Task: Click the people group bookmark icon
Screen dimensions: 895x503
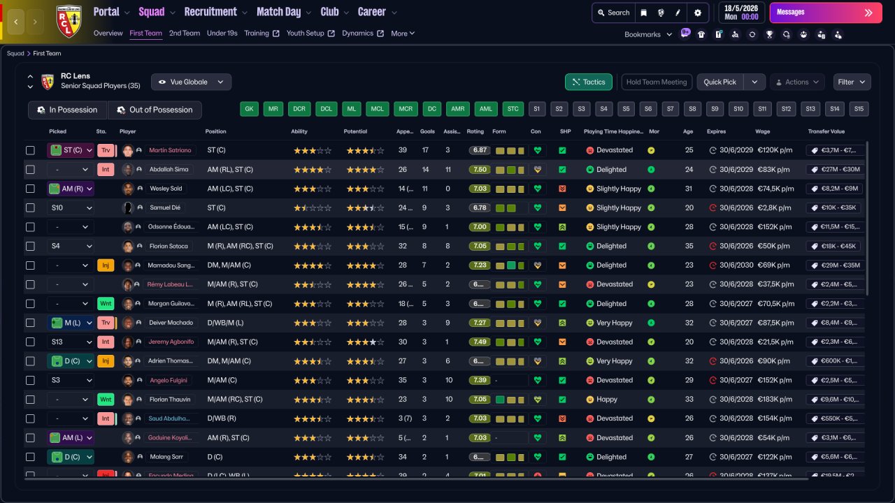Action: (x=803, y=34)
